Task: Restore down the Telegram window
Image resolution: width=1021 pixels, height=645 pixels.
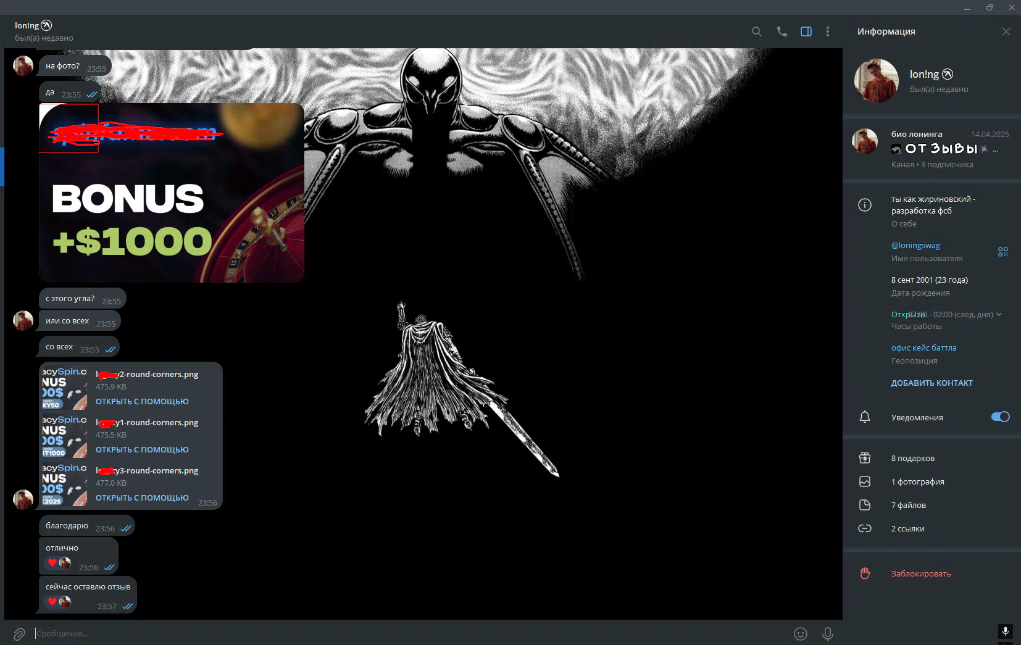Action: pos(990,7)
